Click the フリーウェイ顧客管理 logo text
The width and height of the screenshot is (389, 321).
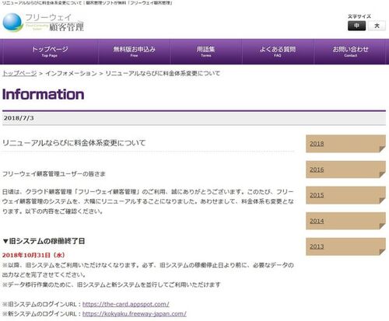pyautogui.click(x=54, y=23)
